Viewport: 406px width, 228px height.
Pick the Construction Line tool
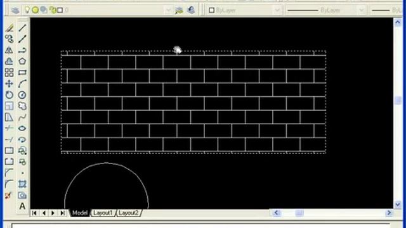[x=22, y=39]
